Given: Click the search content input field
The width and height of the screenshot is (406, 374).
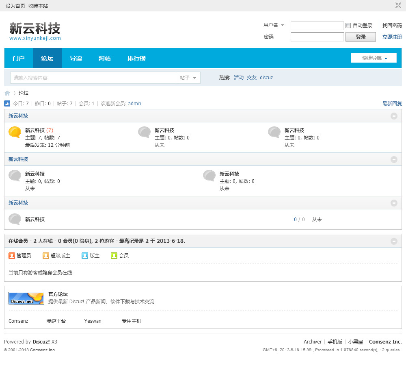Looking at the screenshot, I should click(x=93, y=78).
